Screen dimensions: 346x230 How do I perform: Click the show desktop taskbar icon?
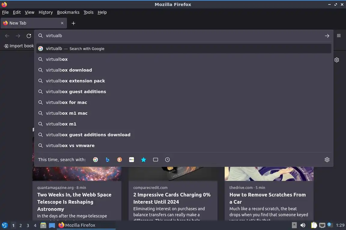click(x=52, y=225)
